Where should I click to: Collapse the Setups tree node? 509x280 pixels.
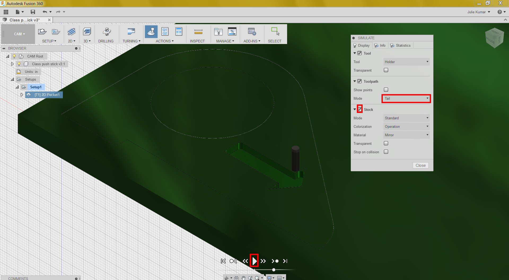coord(12,79)
